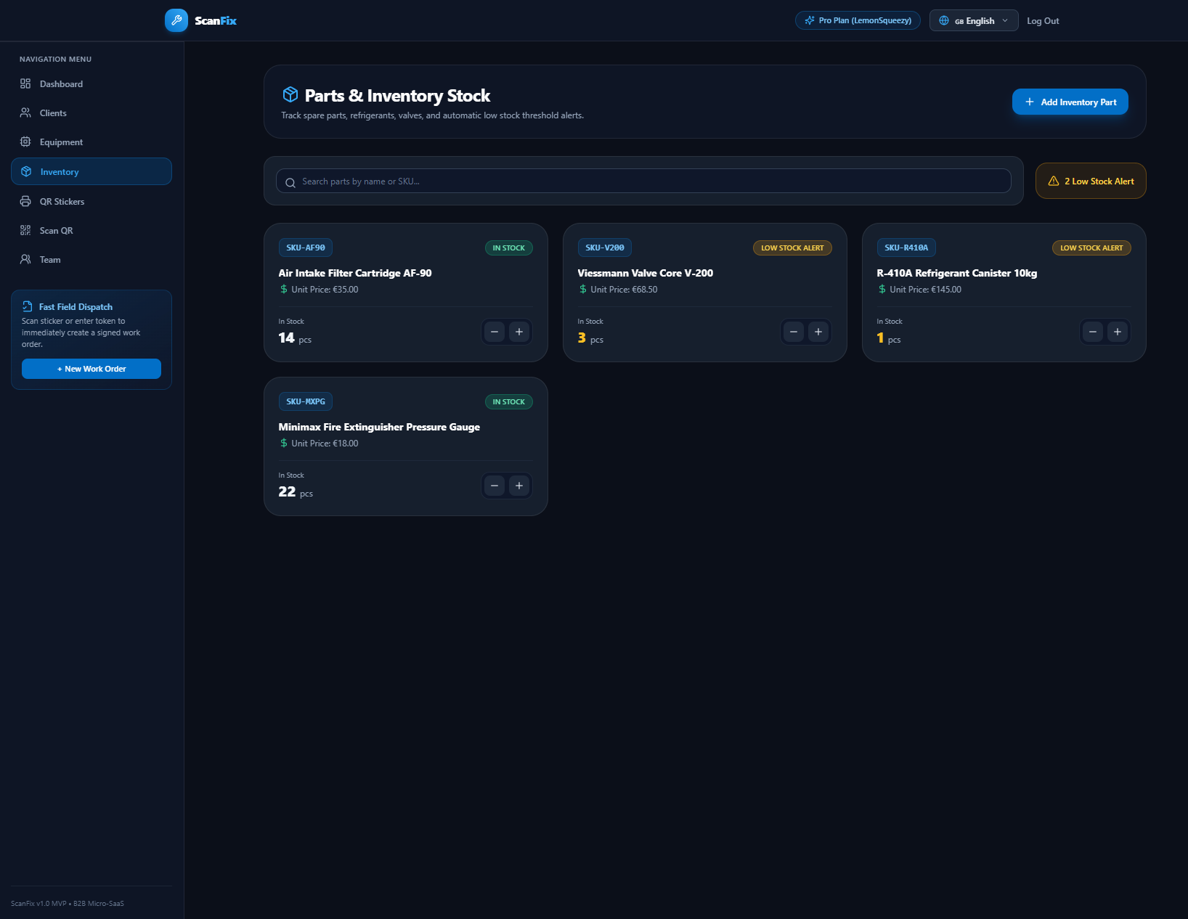This screenshot has height=919, width=1188.
Task: Click IN STOCK badge on Minimax card
Action: click(x=509, y=401)
